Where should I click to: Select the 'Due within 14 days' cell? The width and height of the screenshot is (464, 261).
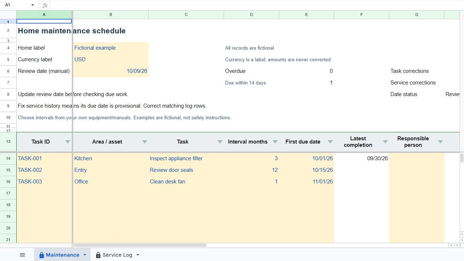[x=251, y=83]
